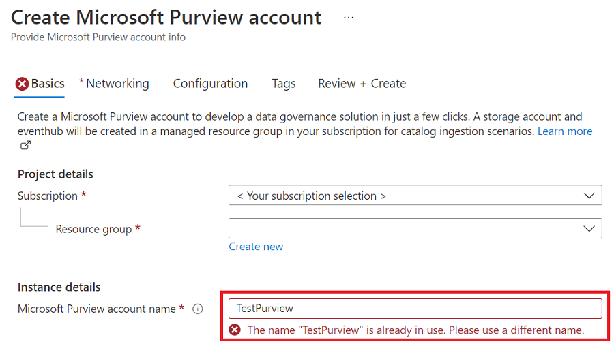Open the Basics tab
Image resolution: width=614 pixels, height=344 pixels.
48,84
